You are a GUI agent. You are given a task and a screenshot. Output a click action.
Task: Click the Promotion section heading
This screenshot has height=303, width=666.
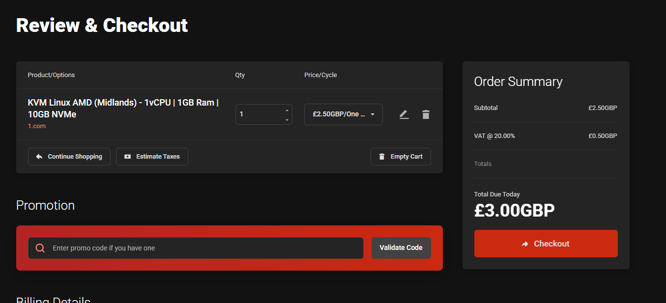tap(45, 205)
